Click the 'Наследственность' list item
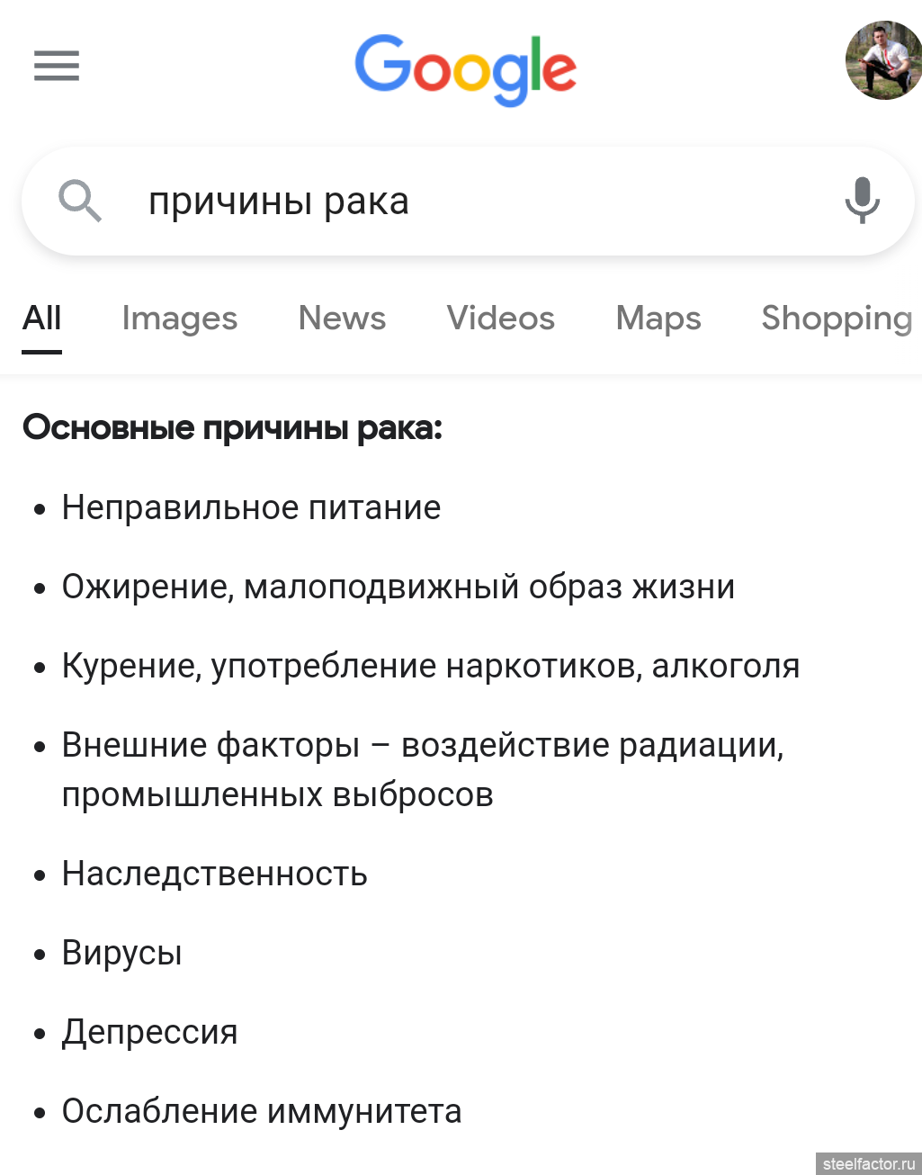 point(214,874)
